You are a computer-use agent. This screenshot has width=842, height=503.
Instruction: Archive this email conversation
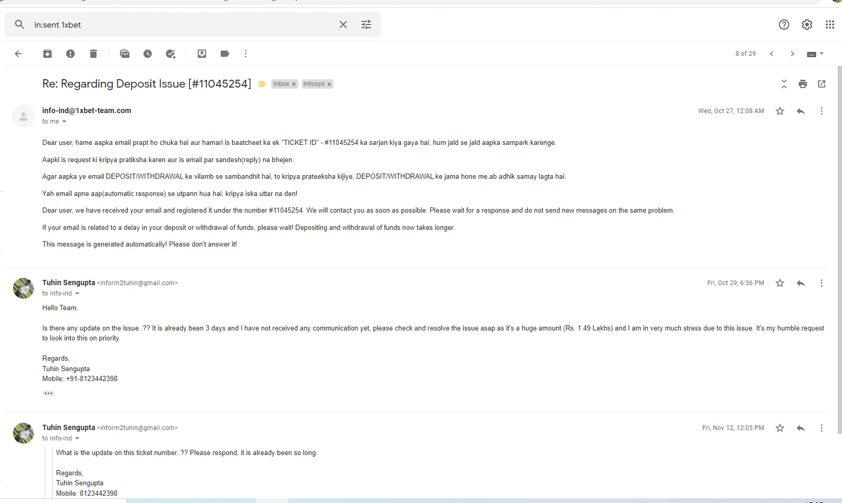[47, 54]
